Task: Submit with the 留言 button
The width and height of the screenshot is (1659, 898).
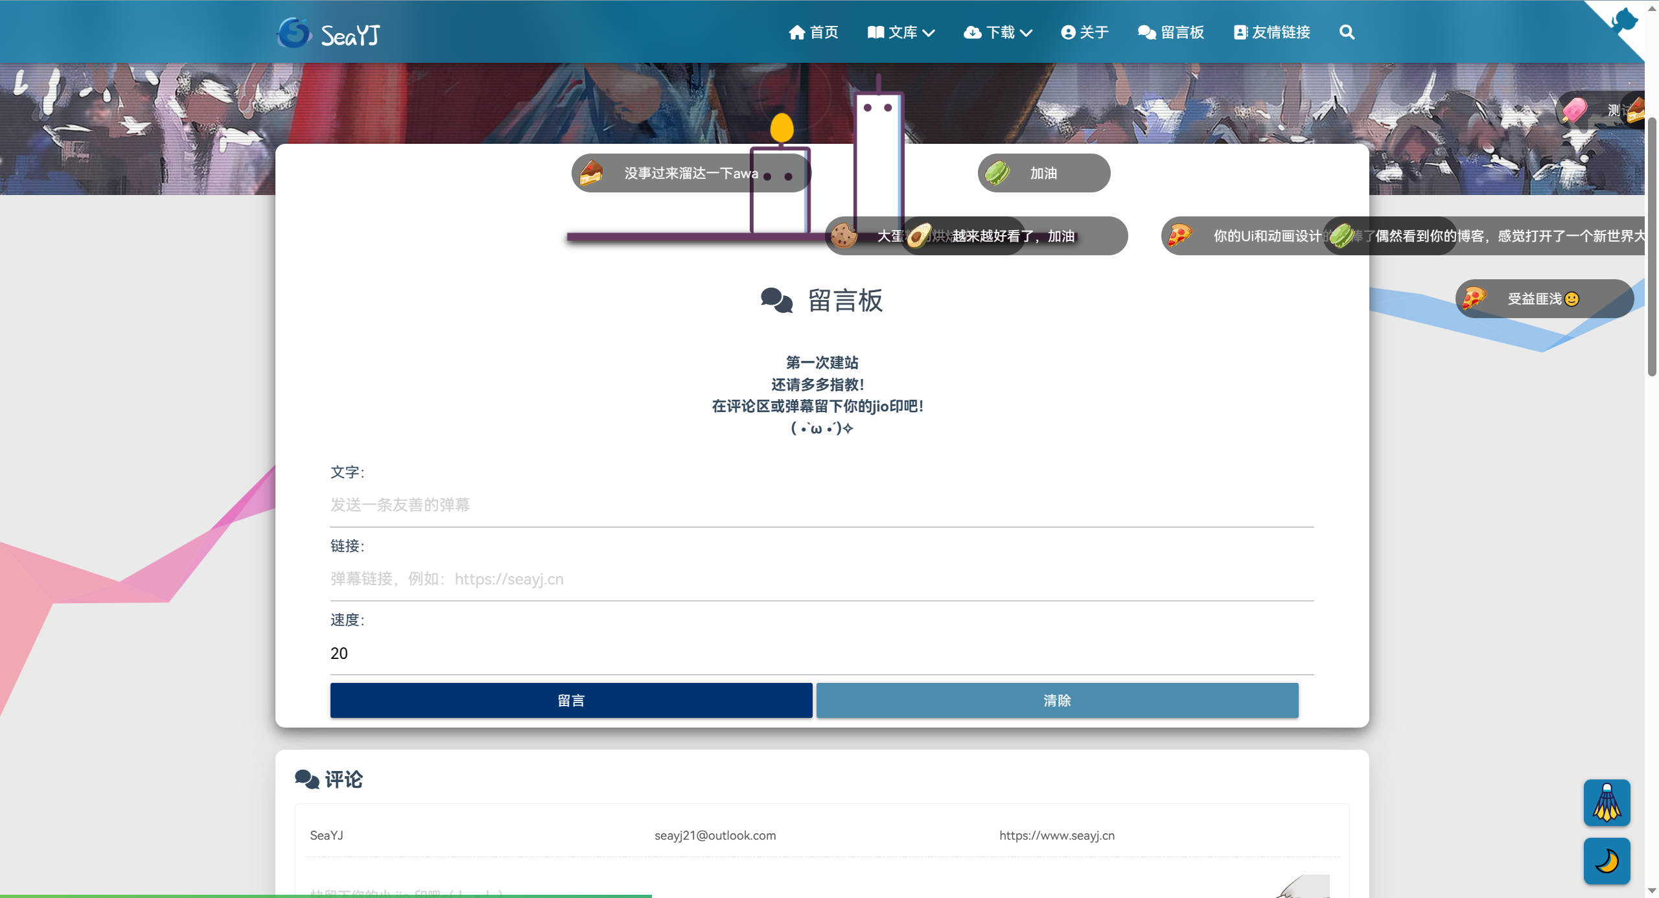Action: click(571, 700)
